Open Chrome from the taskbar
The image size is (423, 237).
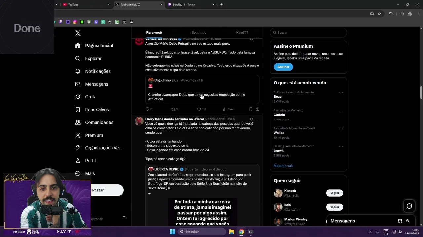[241, 232]
